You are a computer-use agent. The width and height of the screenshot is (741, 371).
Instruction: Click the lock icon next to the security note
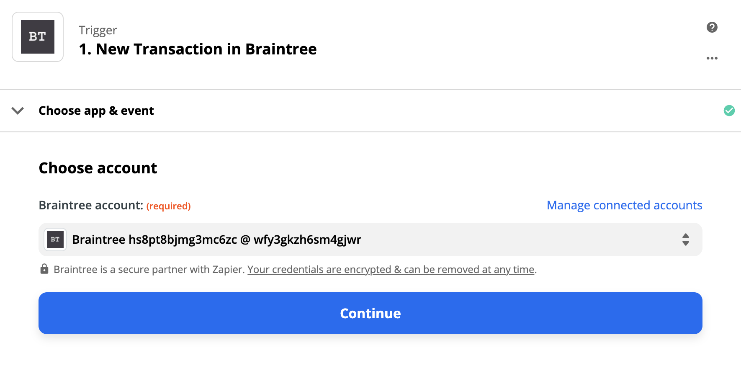[x=44, y=269]
